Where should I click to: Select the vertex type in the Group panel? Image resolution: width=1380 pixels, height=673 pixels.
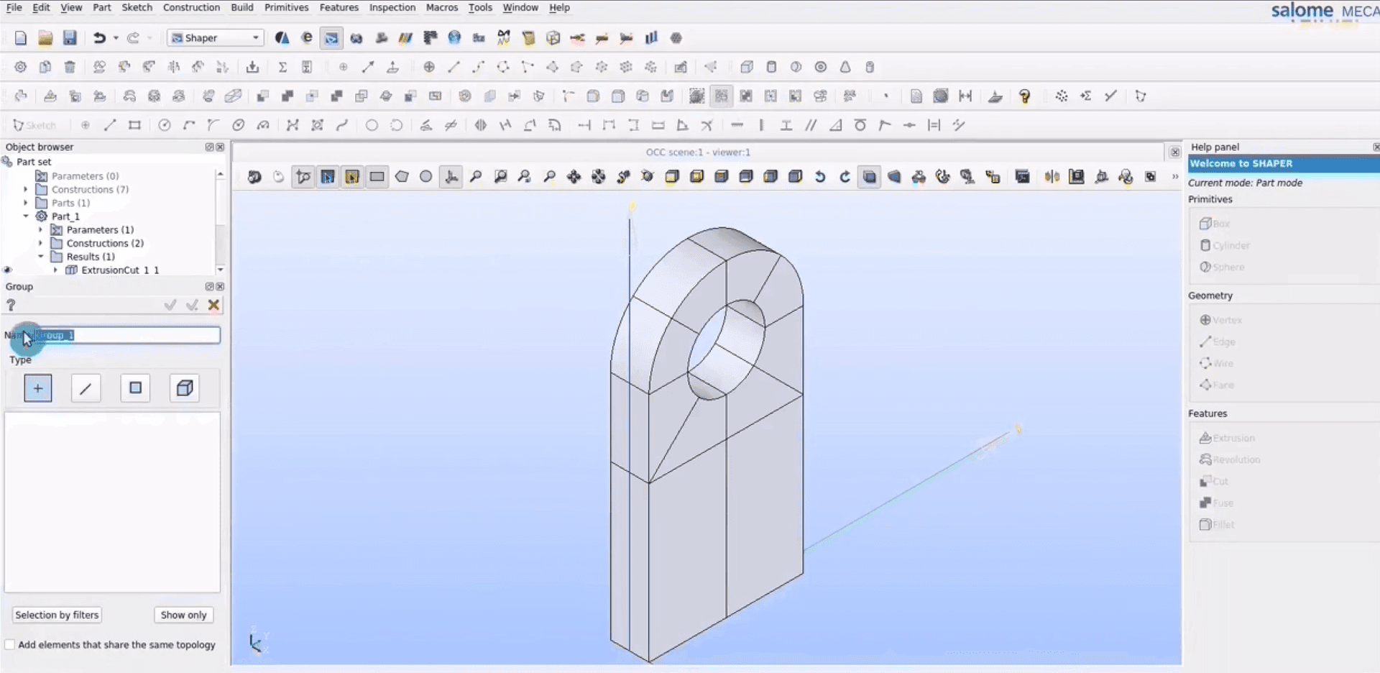pyautogui.click(x=37, y=388)
